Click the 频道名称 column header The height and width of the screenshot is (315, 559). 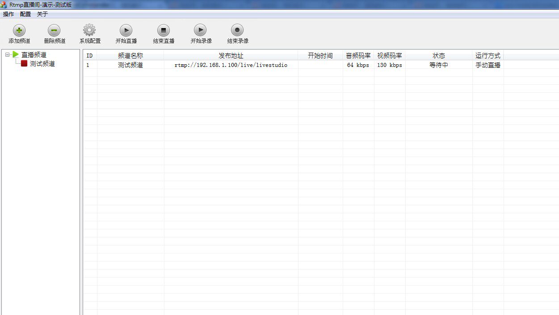pos(130,56)
